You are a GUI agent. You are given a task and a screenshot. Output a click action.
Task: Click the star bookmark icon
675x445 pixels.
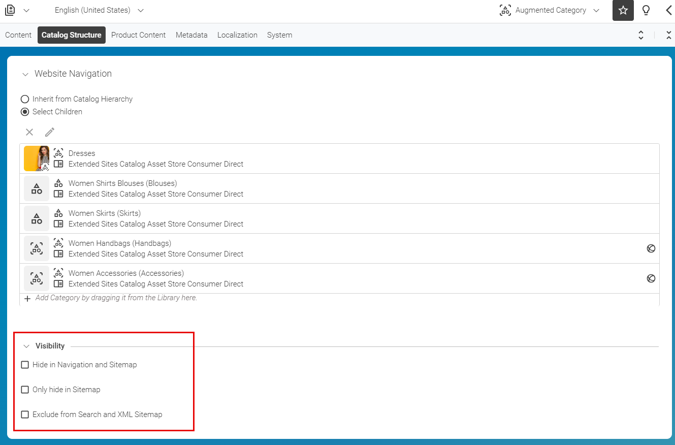tap(623, 11)
